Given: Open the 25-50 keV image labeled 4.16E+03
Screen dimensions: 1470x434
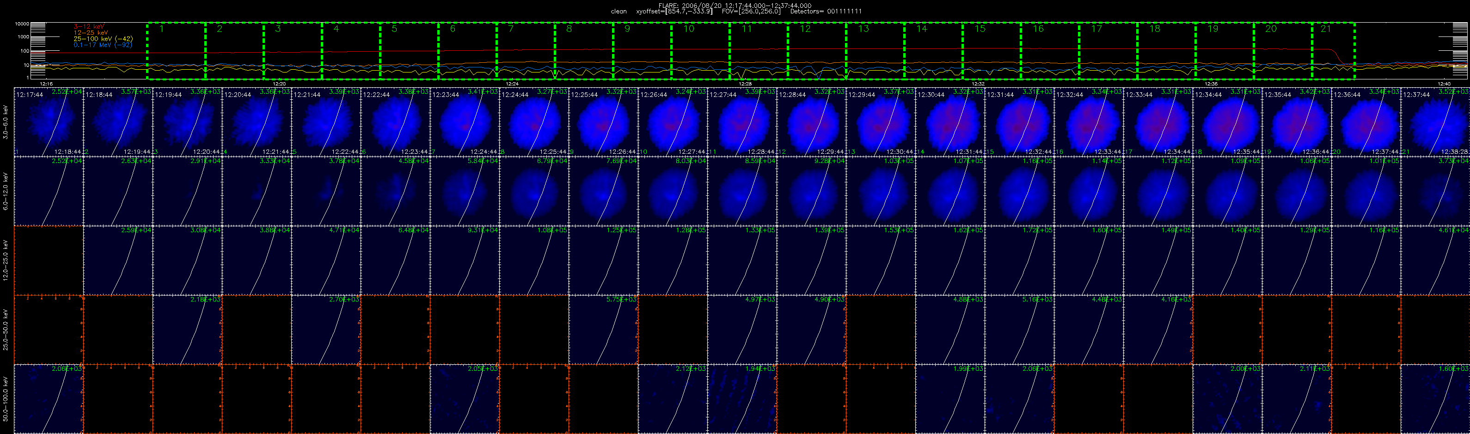Looking at the screenshot, I should tap(1158, 330).
